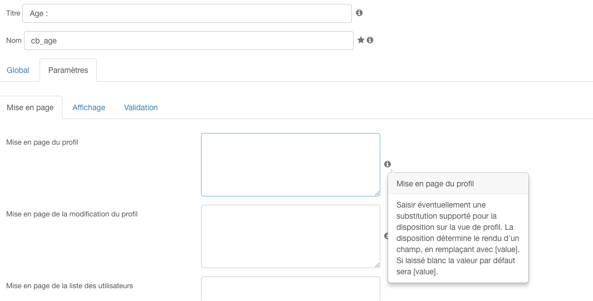Select the Paramètres tab
Screen dimensions: 593x301
pyautogui.click(x=68, y=70)
